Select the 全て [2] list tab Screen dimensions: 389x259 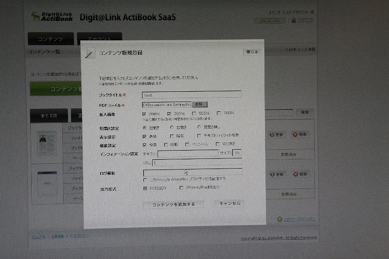click(x=49, y=116)
